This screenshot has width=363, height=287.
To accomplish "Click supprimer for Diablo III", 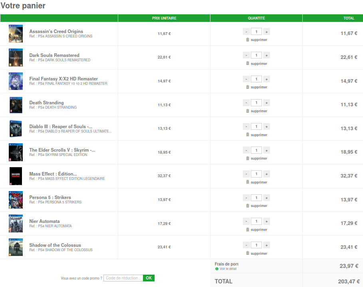I will (x=256, y=135).
